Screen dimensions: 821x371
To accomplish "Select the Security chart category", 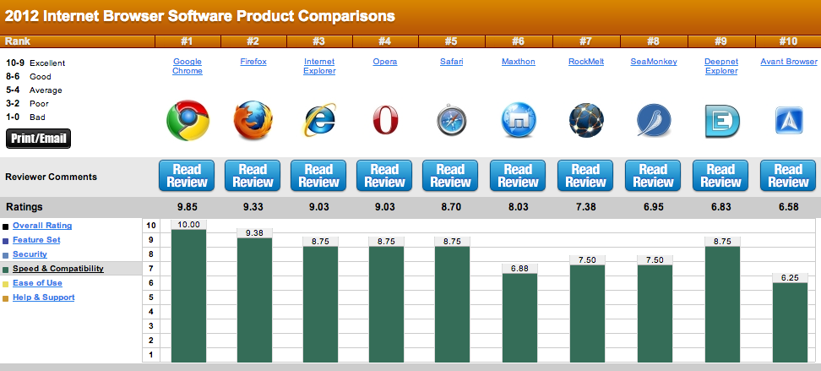I will click(30, 254).
